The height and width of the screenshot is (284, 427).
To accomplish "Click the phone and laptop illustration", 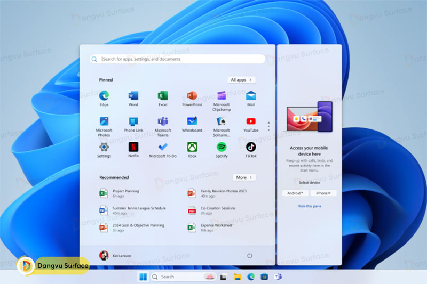I will tap(310, 117).
